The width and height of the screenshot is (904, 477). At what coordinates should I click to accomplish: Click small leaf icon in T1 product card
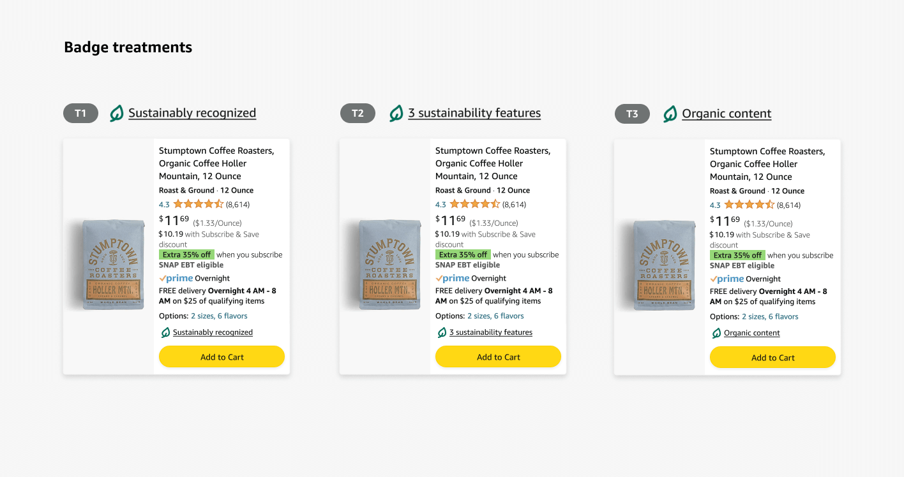click(x=165, y=332)
